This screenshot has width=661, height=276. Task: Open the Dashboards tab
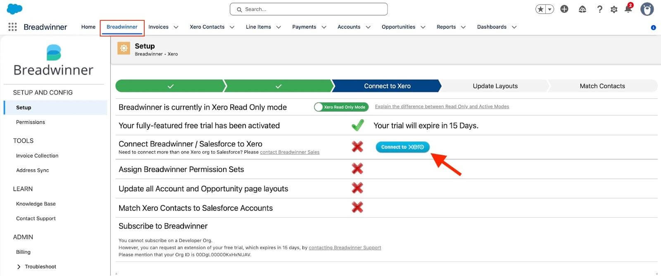click(x=492, y=27)
